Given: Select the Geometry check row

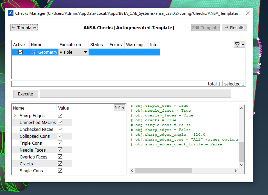Looking at the screenshot, I should [86, 52].
